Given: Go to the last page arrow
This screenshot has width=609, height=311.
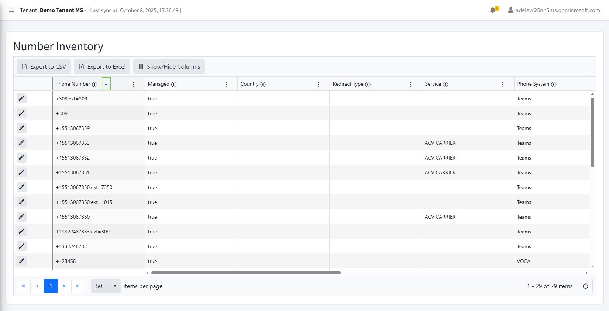Looking at the screenshot, I should (78, 286).
